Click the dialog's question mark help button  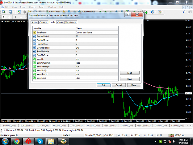click(x=128, y=15)
